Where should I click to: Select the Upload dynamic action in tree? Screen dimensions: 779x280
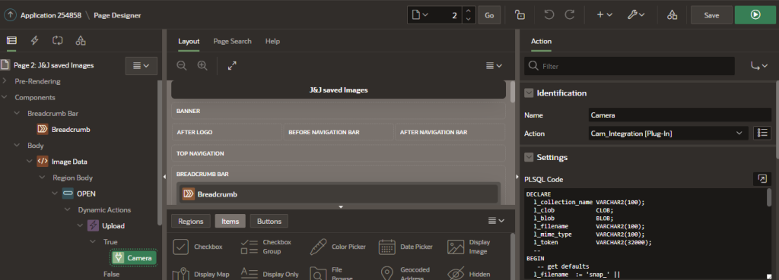113,226
